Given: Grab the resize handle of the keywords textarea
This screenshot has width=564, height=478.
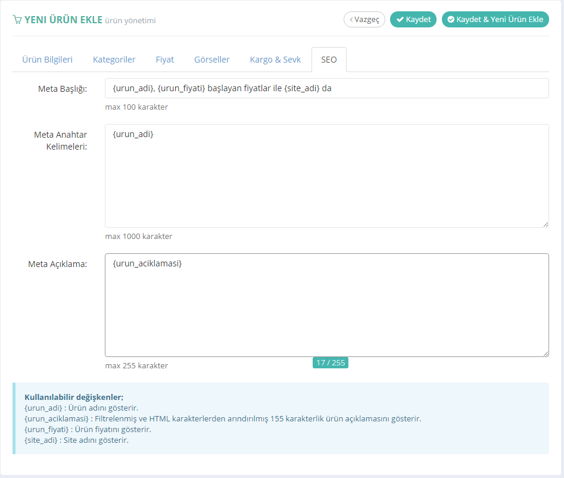Looking at the screenshot, I should [x=546, y=224].
